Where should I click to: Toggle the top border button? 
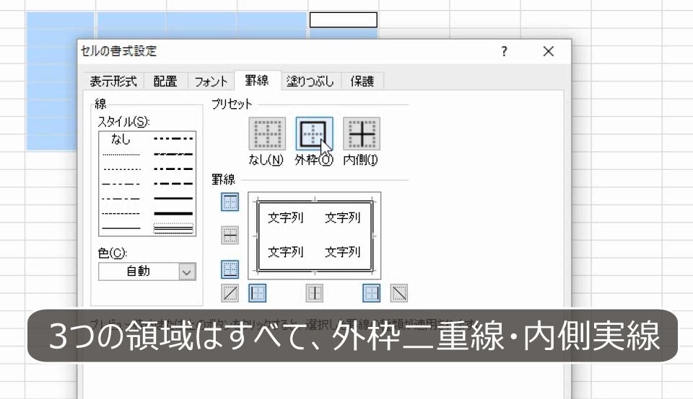point(230,202)
